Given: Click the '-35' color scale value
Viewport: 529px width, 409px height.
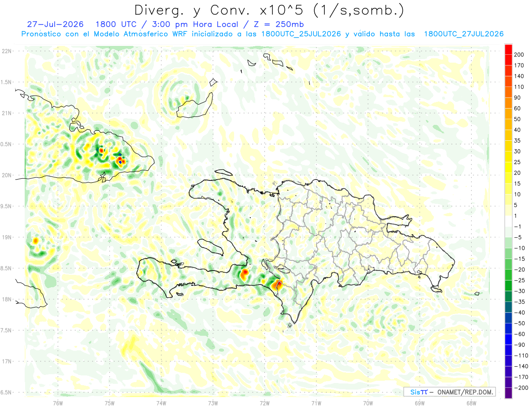Looking at the screenshot, I should point(519,302).
